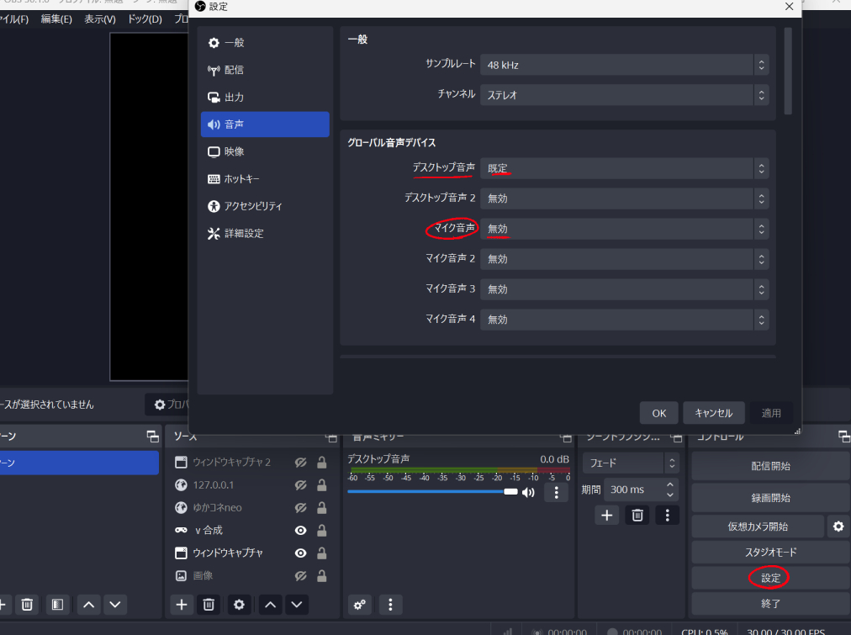Click 録画開始 button
This screenshot has height=635, width=851.
click(x=770, y=498)
